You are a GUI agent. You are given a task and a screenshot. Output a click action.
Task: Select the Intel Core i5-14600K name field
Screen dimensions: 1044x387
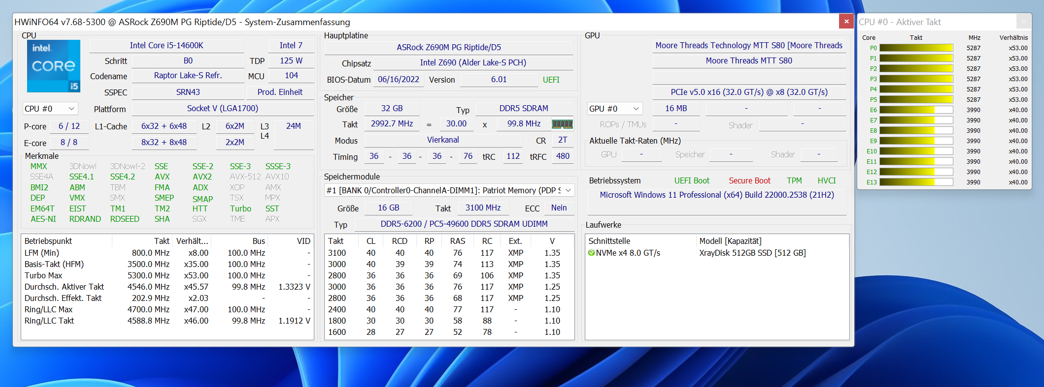click(167, 46)
